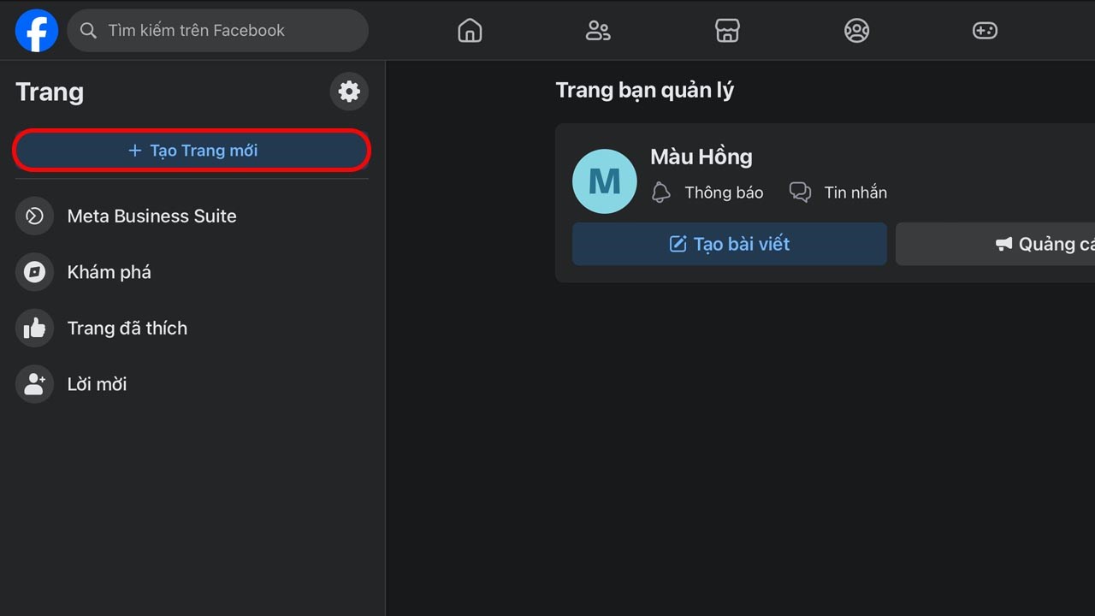Open the Màu Hồng page name
Viewport: 1095px width, 616px height.
coord(701,157)
